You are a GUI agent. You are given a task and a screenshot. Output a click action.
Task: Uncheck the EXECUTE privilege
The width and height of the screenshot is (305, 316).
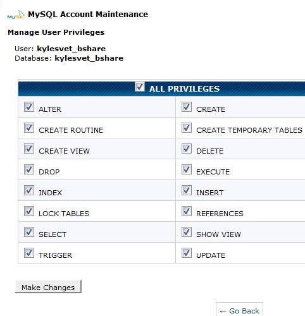click(x=187, y=169)
